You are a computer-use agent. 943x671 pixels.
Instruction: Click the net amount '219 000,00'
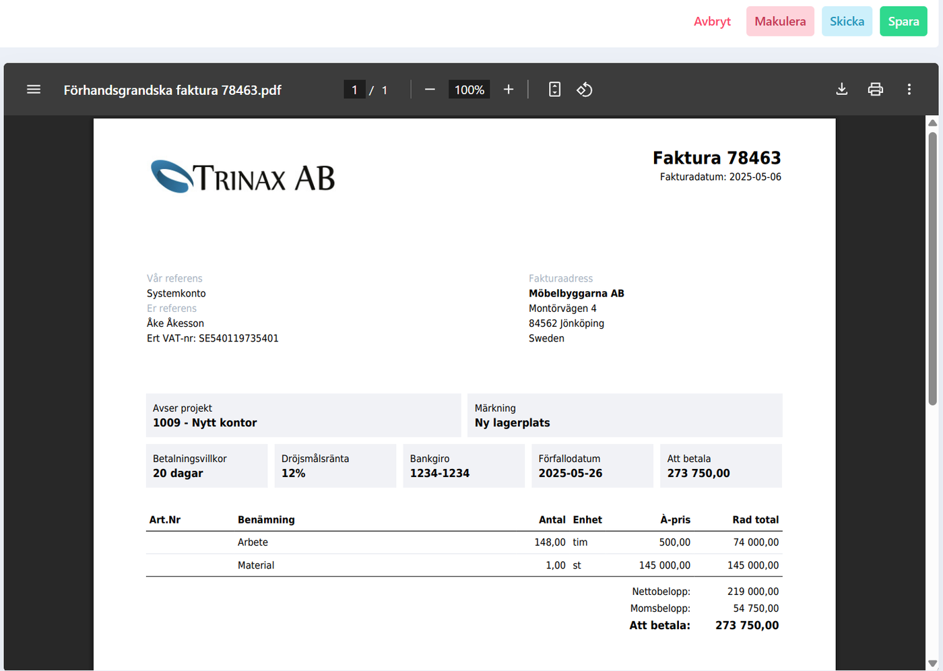pyautogui.click(x=753, y=592)
